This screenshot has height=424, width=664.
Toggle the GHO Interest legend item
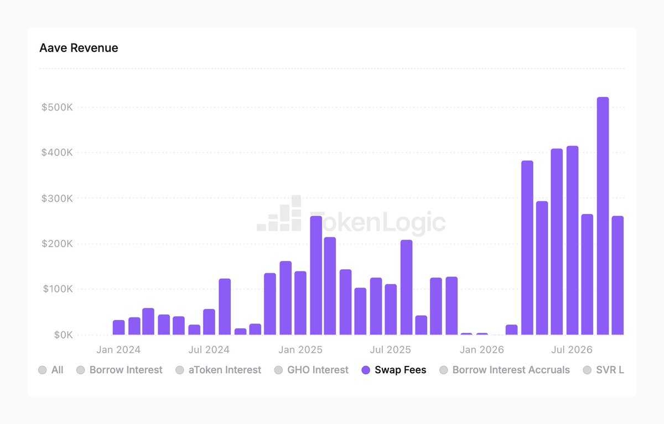[x=312, y=370]
